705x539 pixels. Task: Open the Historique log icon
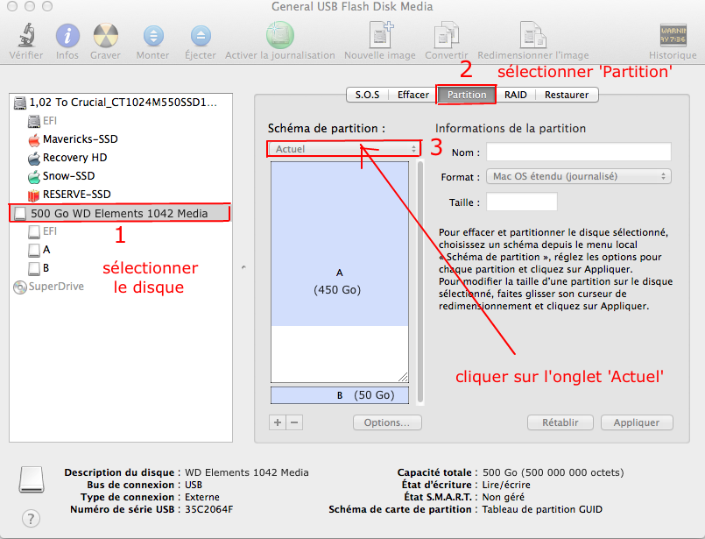[673, 36]
